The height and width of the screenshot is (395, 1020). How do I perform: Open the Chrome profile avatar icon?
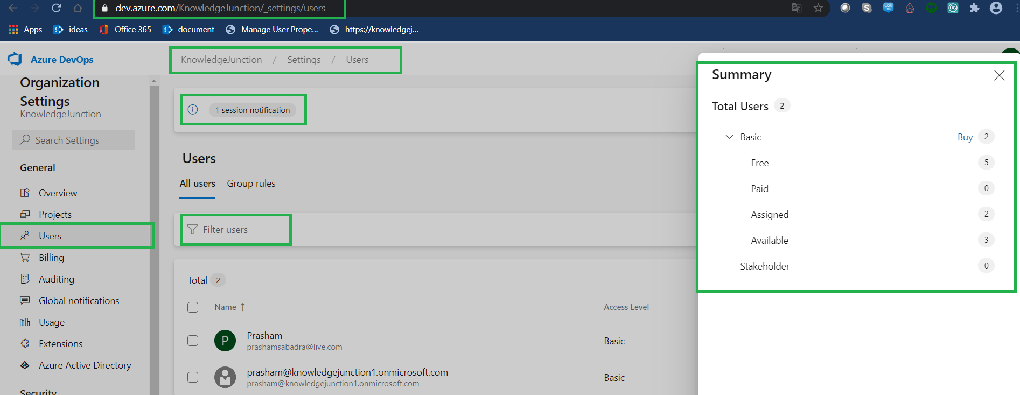(996, 8)
